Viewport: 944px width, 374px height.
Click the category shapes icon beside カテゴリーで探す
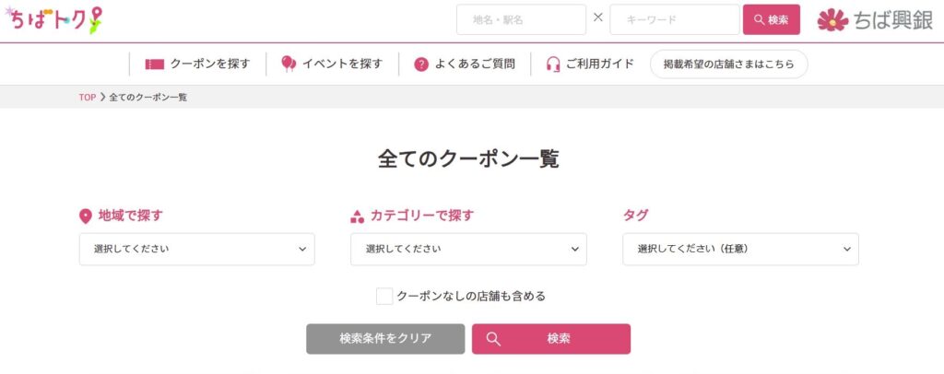(x=358, y=216)
